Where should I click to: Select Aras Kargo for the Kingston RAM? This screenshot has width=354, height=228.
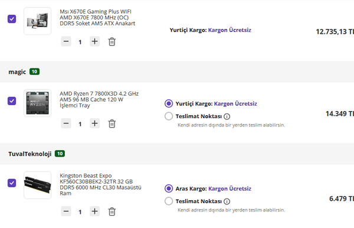coord(169,188)
